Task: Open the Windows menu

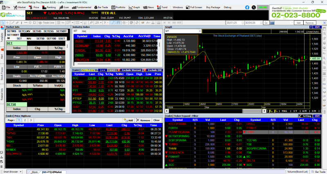Action: (178, 7)
